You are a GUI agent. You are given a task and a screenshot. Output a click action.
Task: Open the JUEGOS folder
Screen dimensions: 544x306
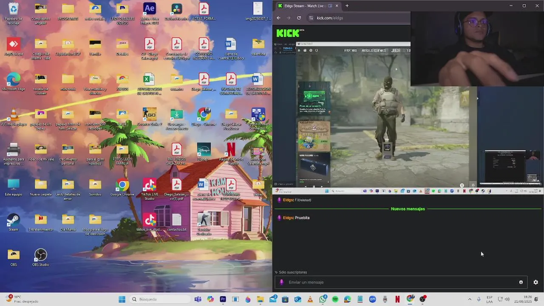(x=122, y=82)
